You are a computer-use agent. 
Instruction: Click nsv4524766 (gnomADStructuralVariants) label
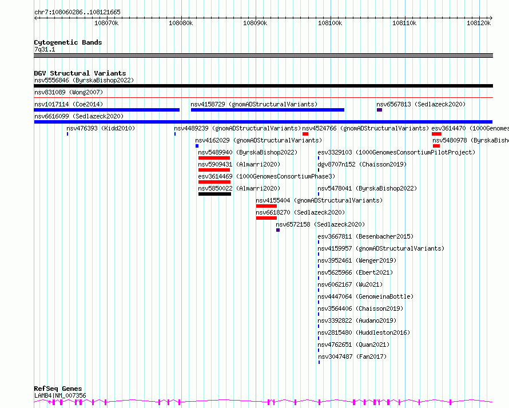[365, 128]
